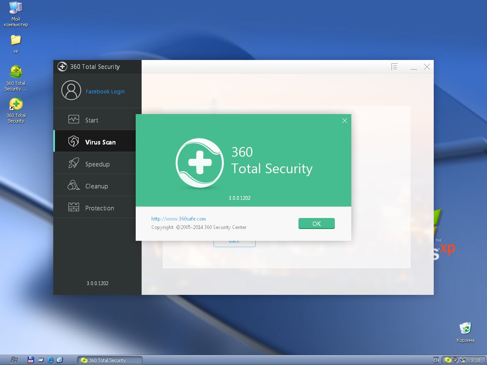Minimize the 360 Total Security main window
This screenshot has height=365, width=487.
(x=414, y=67)
